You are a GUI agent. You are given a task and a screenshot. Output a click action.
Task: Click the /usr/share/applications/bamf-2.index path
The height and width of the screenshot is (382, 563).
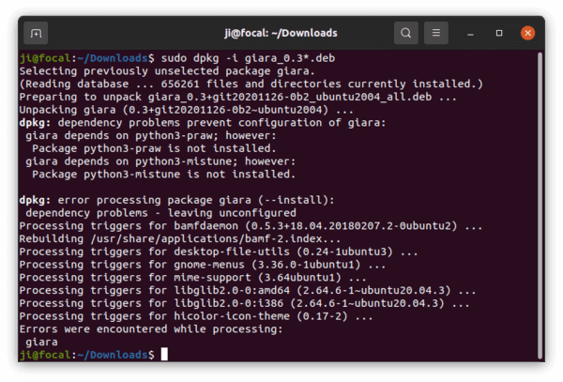[x=206, y=238]
